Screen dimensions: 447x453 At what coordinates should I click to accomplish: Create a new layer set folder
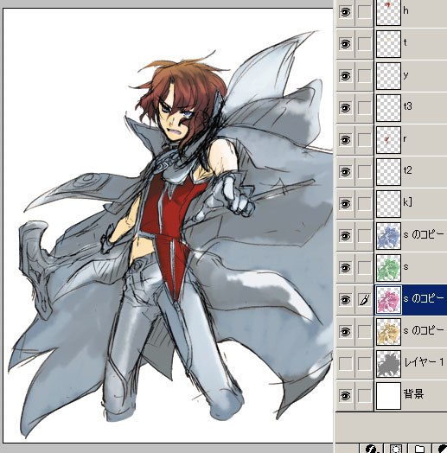point(419,449)
